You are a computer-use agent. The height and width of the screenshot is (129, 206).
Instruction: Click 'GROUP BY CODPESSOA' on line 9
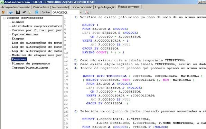[x=100, y=49]
